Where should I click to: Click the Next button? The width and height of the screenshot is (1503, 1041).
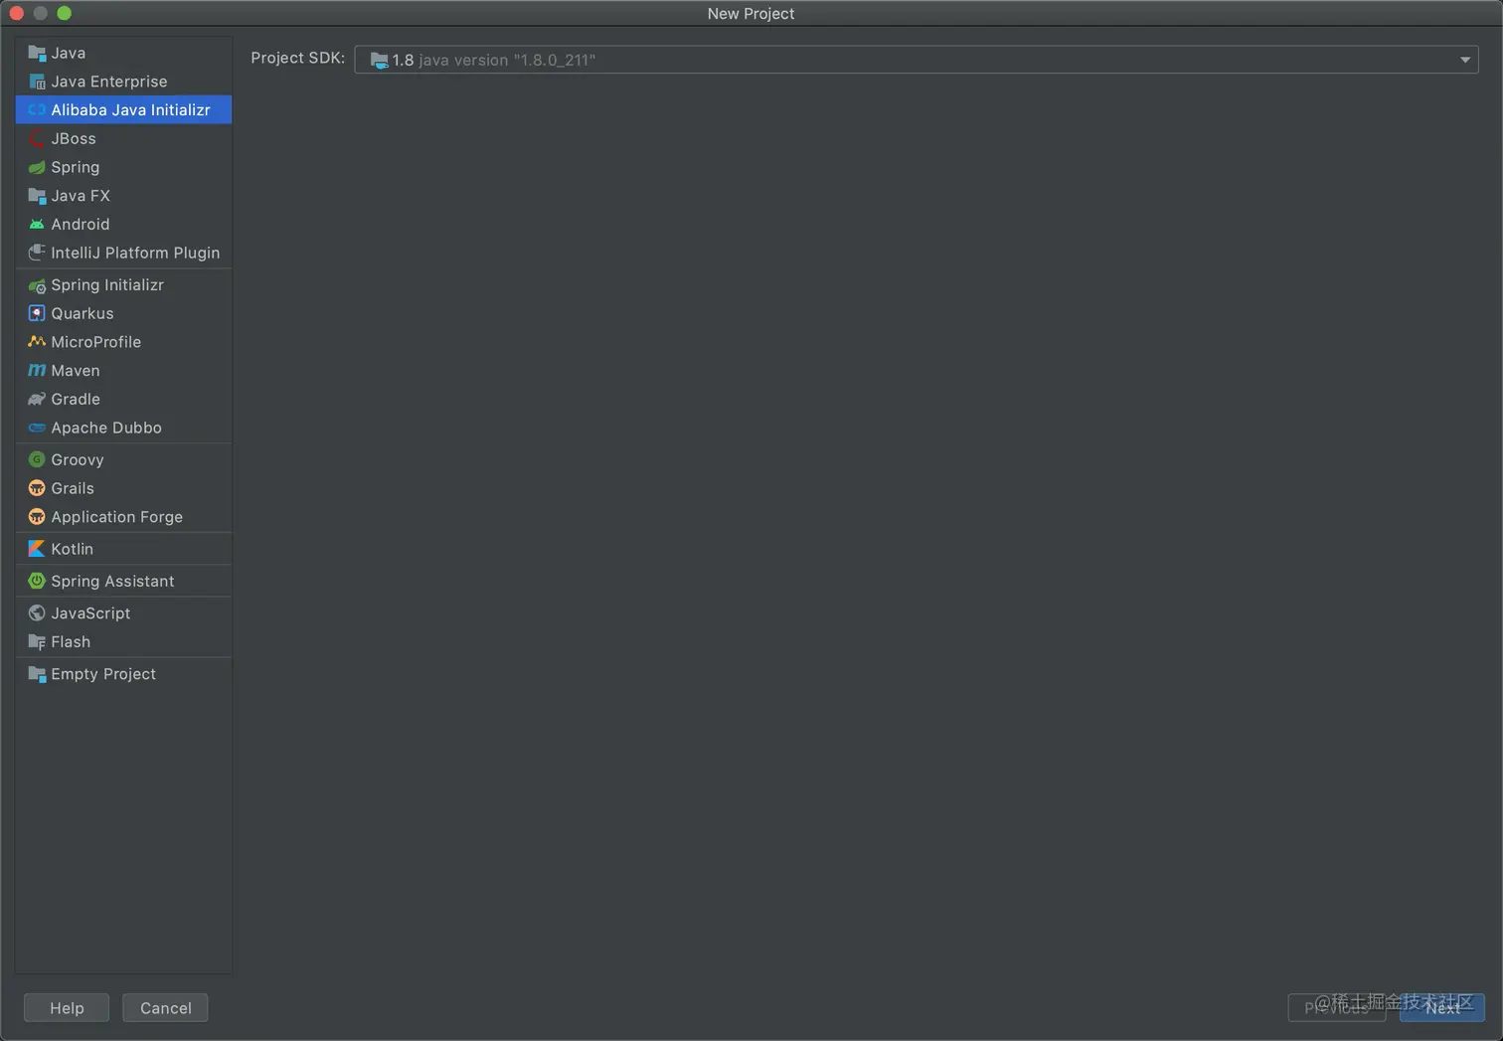coord(1442,1008)
